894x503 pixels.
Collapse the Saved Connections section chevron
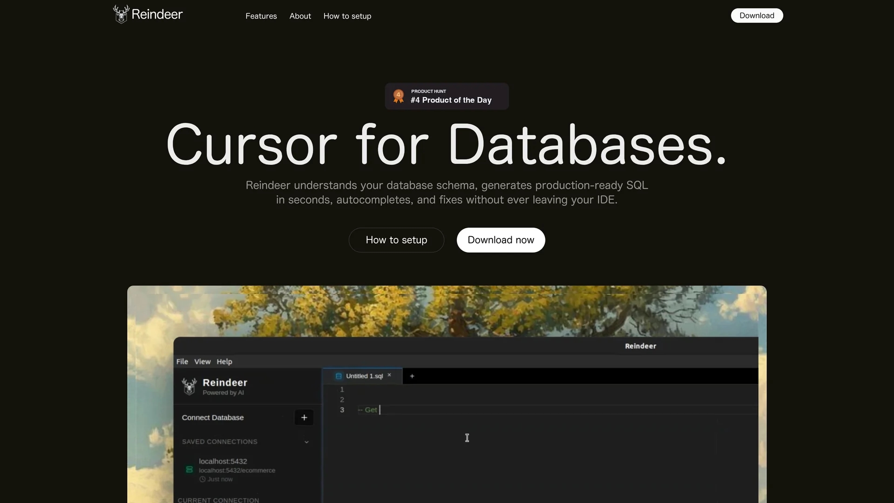(x=306, y=442)
